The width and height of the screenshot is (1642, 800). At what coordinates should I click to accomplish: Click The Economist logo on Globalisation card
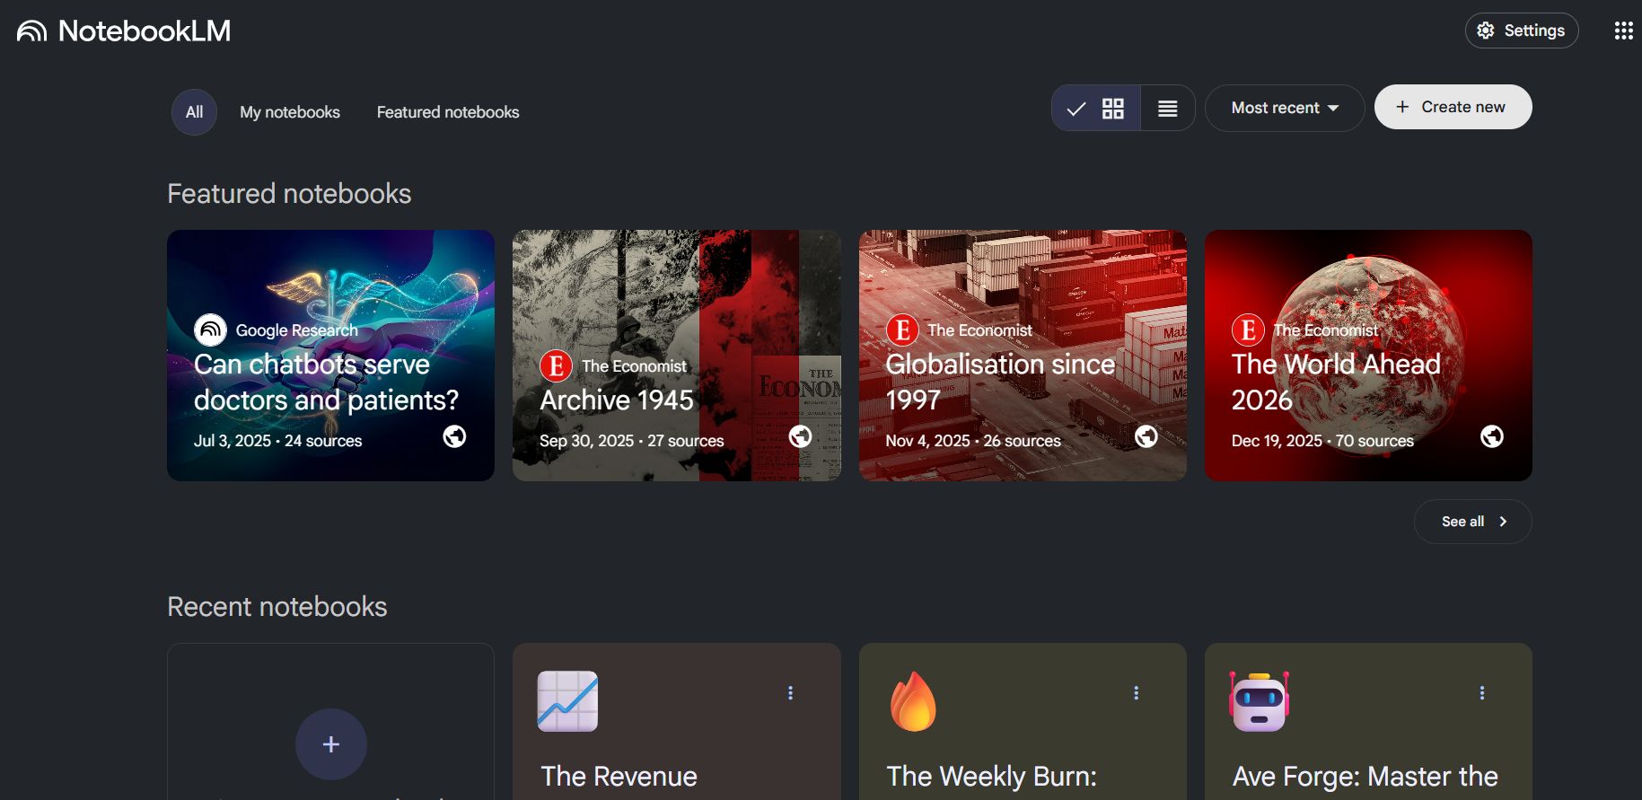(x=902, y=330)
